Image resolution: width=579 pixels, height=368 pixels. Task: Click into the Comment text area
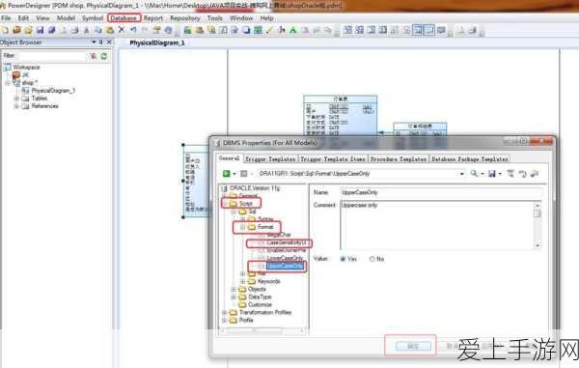436,225
